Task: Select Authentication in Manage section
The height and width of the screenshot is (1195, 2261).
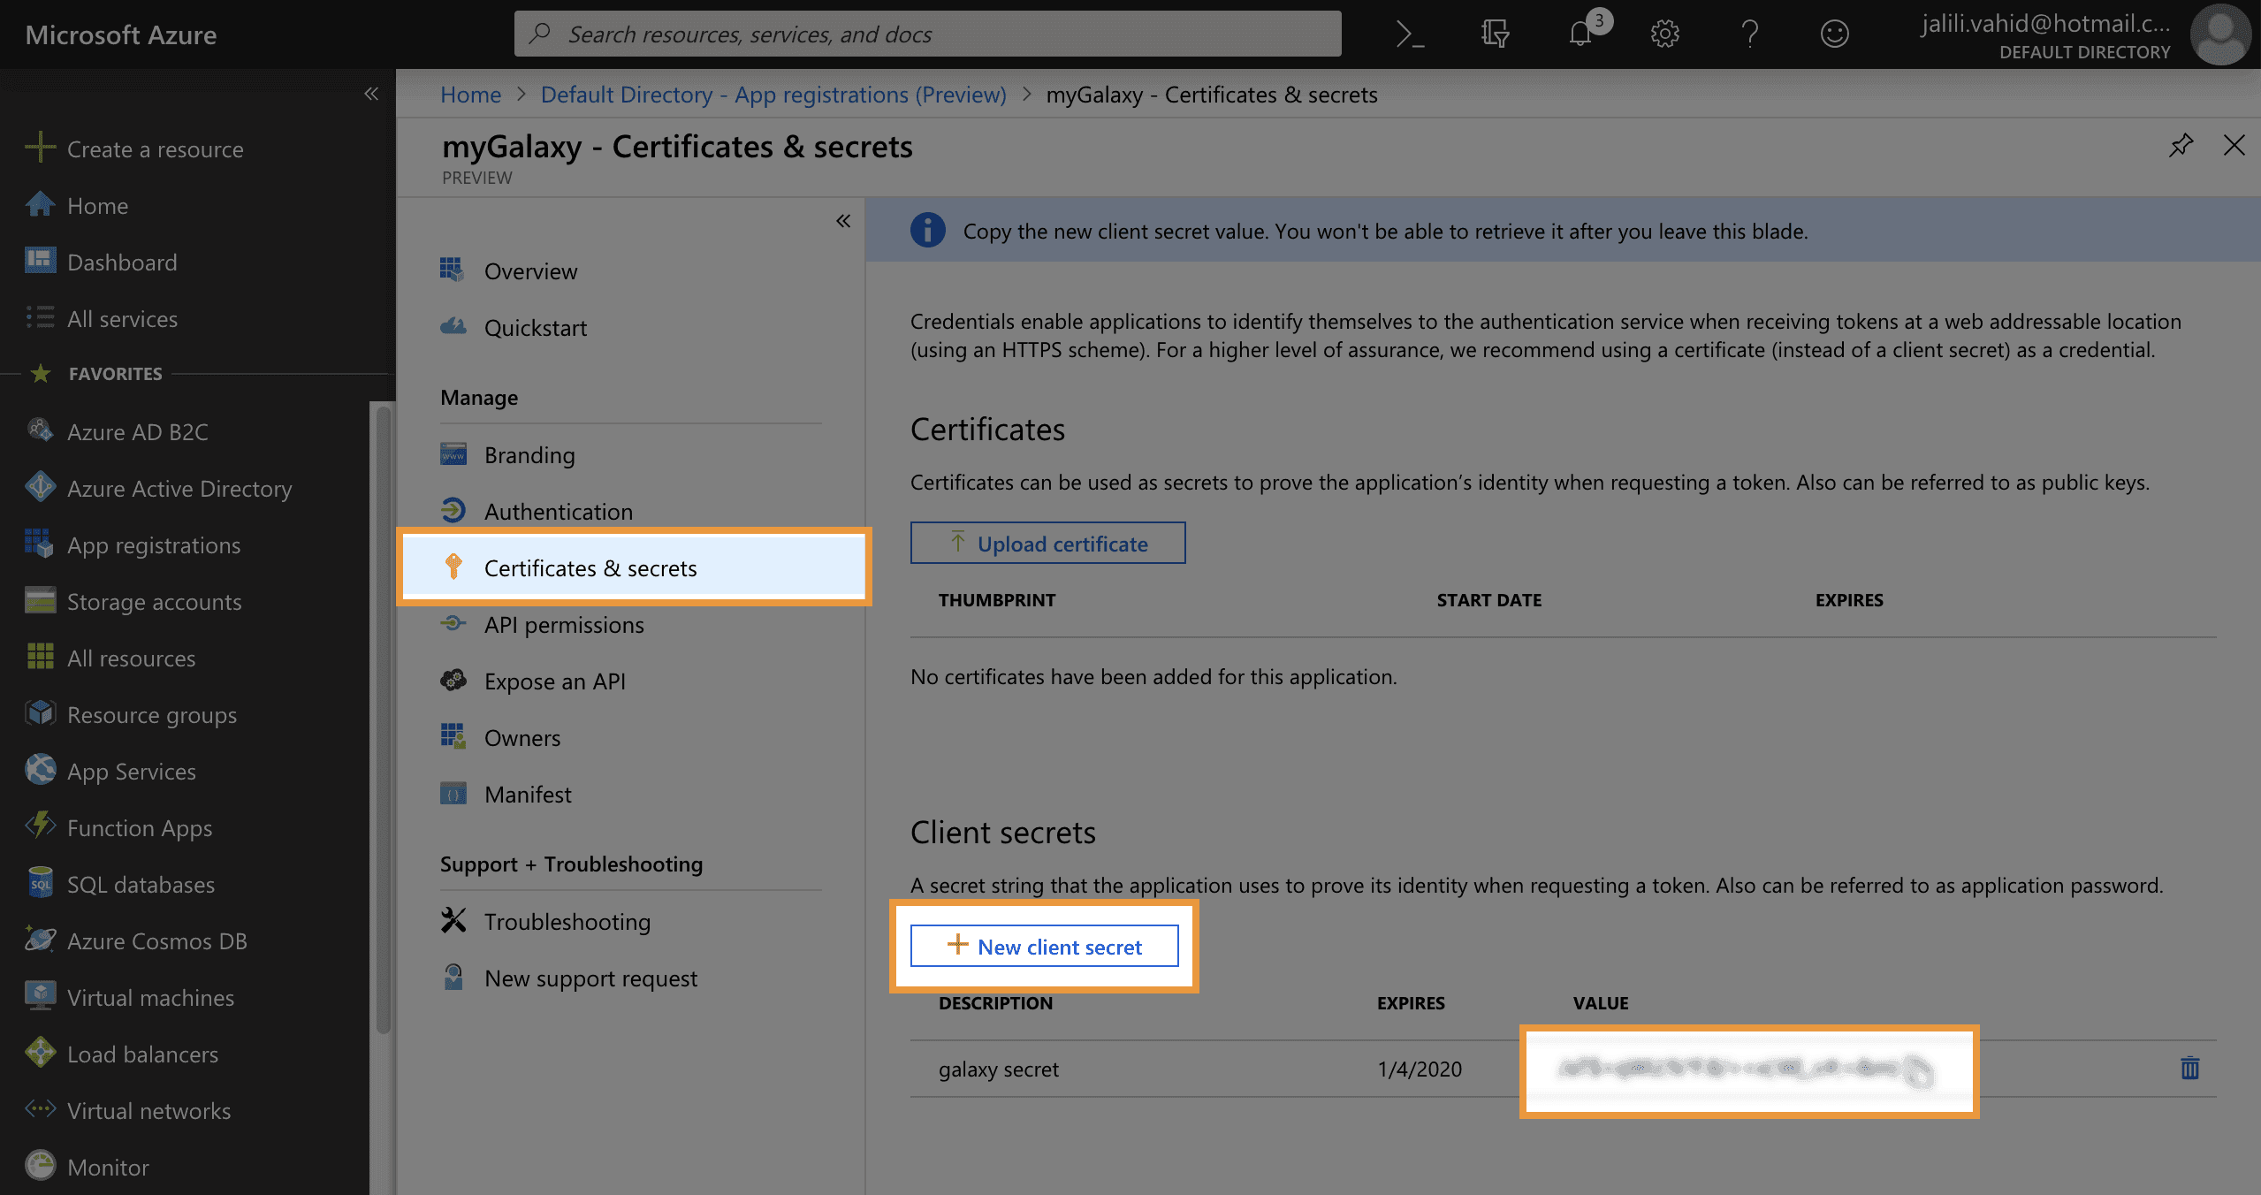Action: click(x=558, y=512)
